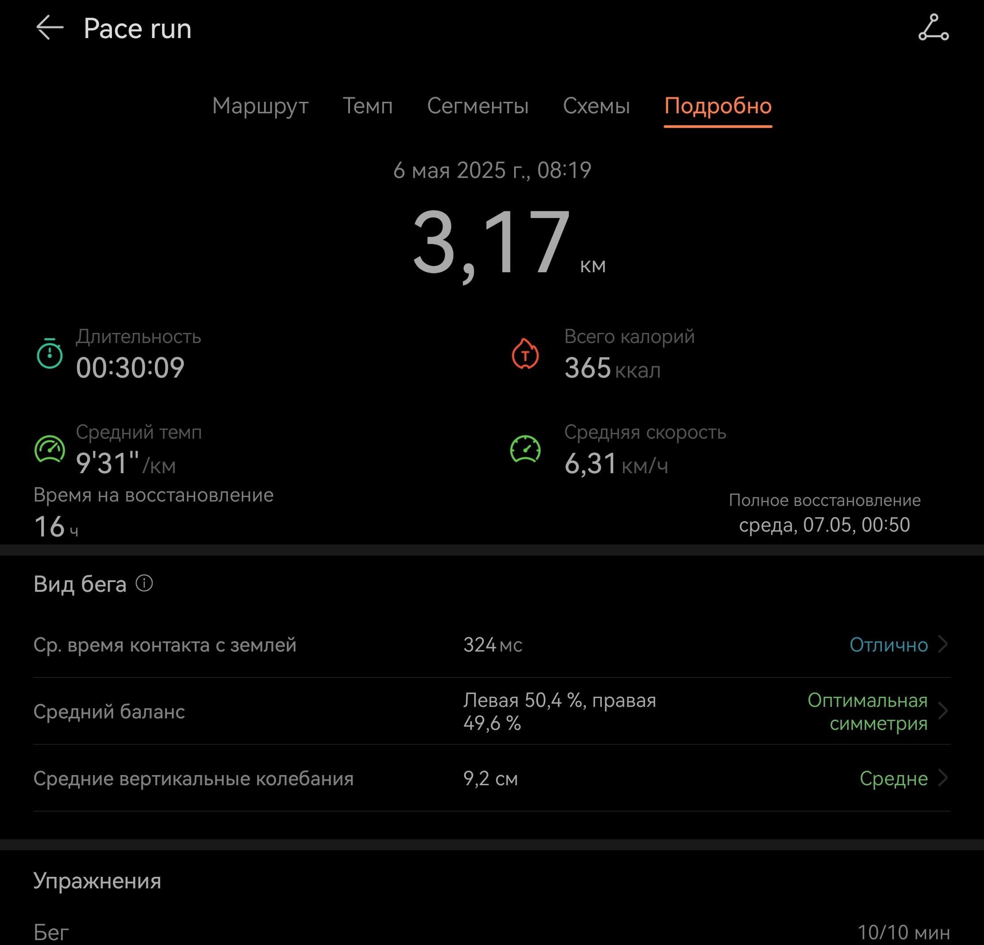Click the 9'31" /км pace value
Viewport: 984px width, 945px height.
point(126,463)
